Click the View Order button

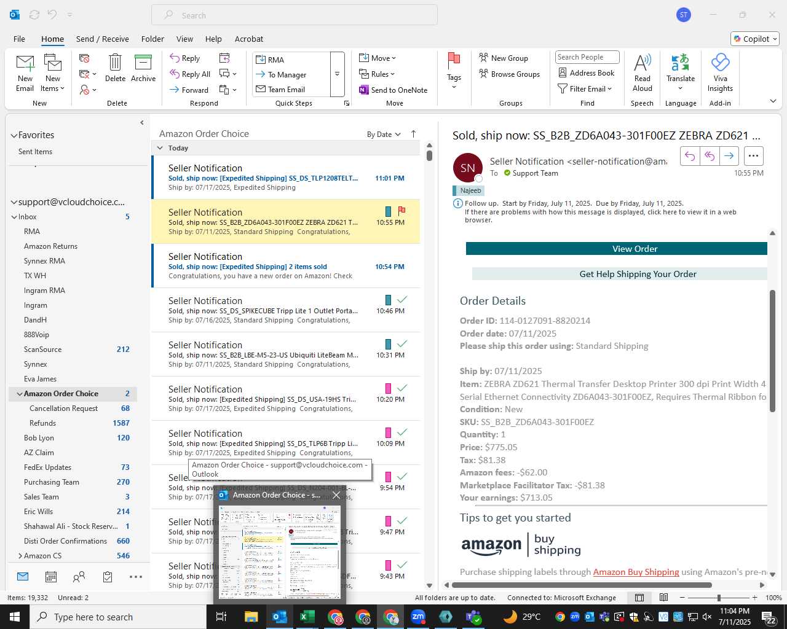coord(617,249)
